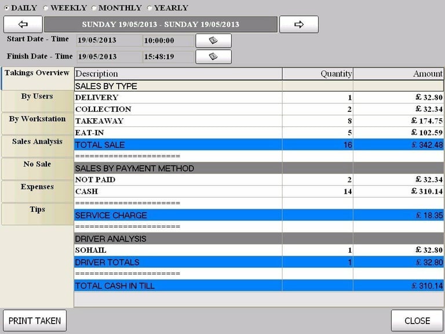Click the Description column header
The image size is (445, 334).
click(x=178, y=74)
